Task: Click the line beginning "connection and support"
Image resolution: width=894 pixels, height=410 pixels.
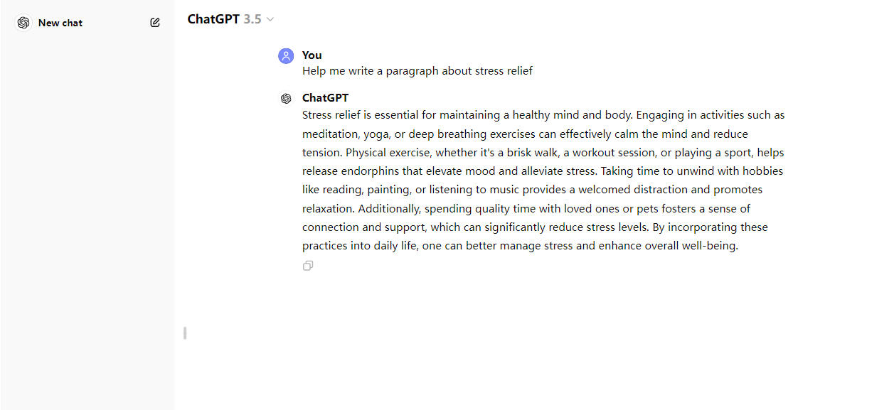Action: pos(534,227)
